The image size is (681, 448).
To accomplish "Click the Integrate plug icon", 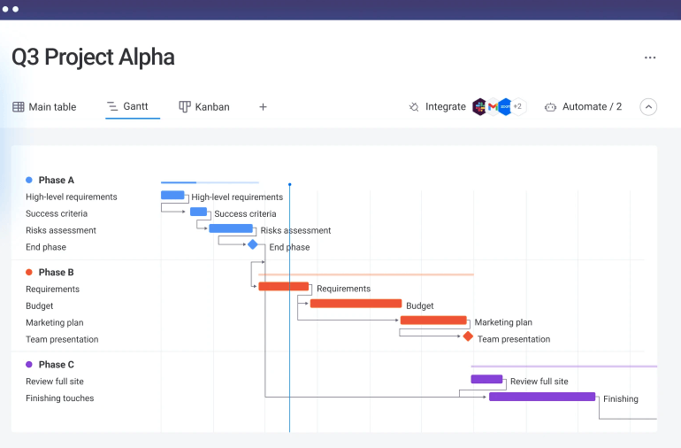I will click(x=414, y=107).
